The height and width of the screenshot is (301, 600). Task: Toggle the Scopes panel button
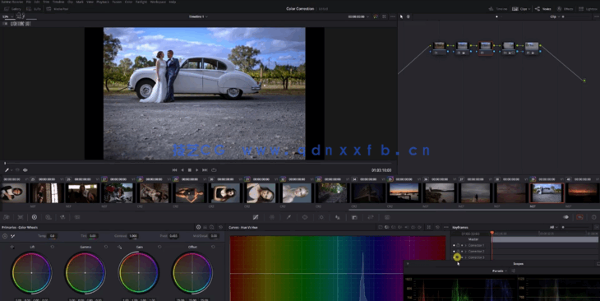pos(579,217)
